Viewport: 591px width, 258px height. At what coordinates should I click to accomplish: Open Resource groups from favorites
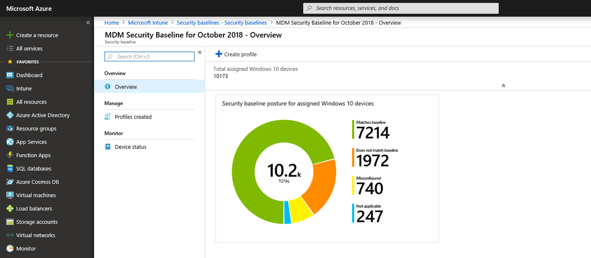tap(36, 129)
